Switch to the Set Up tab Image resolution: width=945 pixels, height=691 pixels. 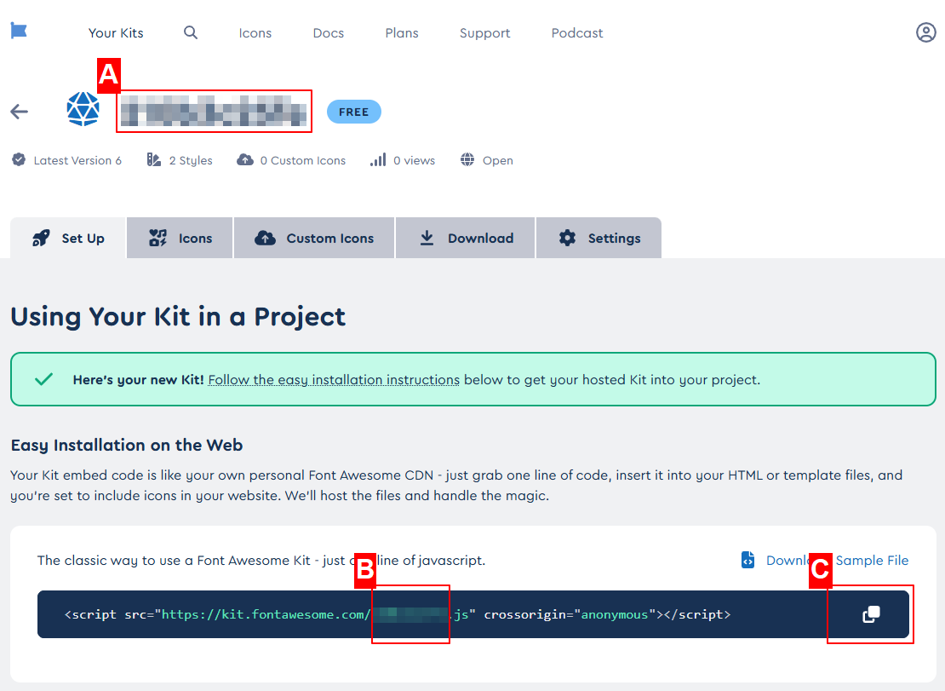tap(68, 239)
